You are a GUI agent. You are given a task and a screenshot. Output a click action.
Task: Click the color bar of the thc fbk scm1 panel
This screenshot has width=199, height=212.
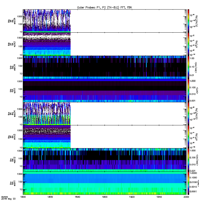pyautogui.click(x=188, y=183)
